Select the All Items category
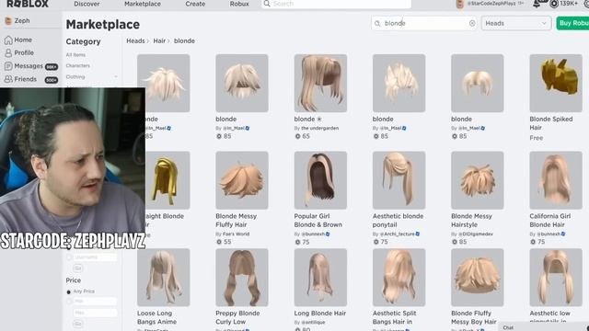Image resolution: width=589 pixels, height=331 pixels. tap(75, 55)
